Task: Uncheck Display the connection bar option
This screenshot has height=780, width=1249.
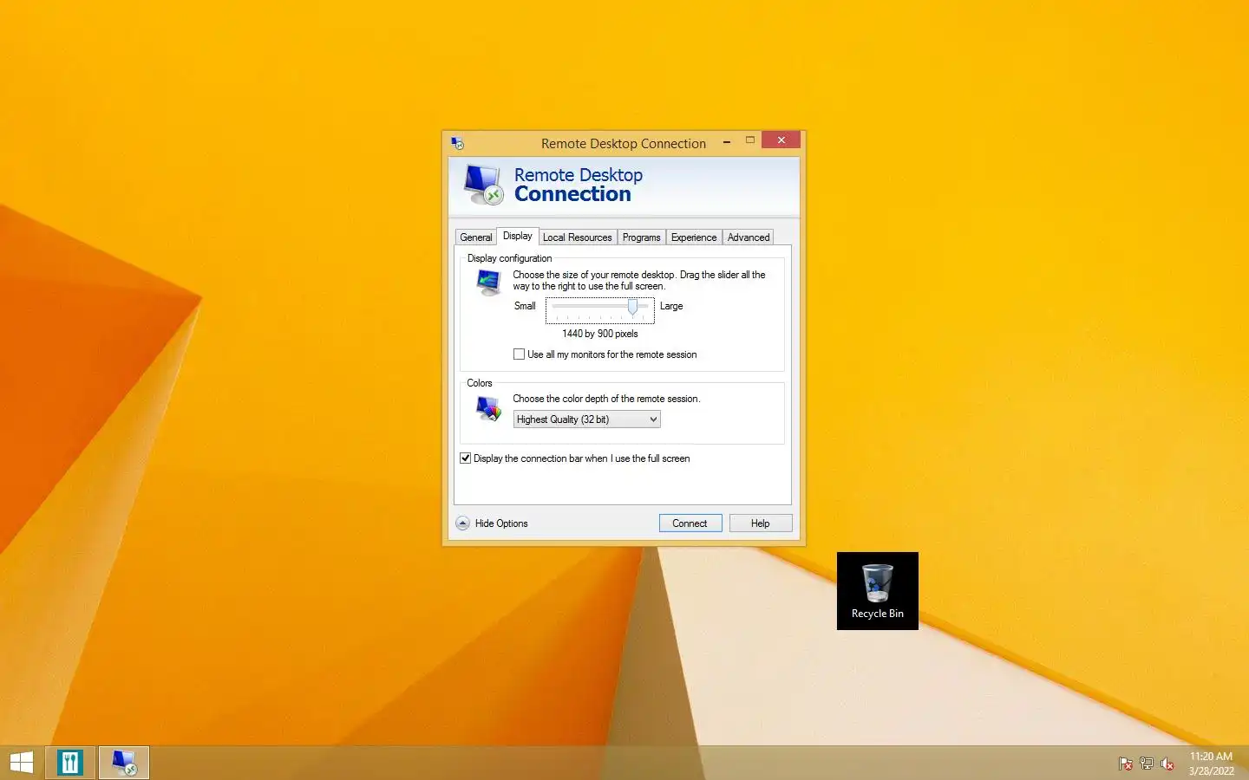Action: click(465, 458)
